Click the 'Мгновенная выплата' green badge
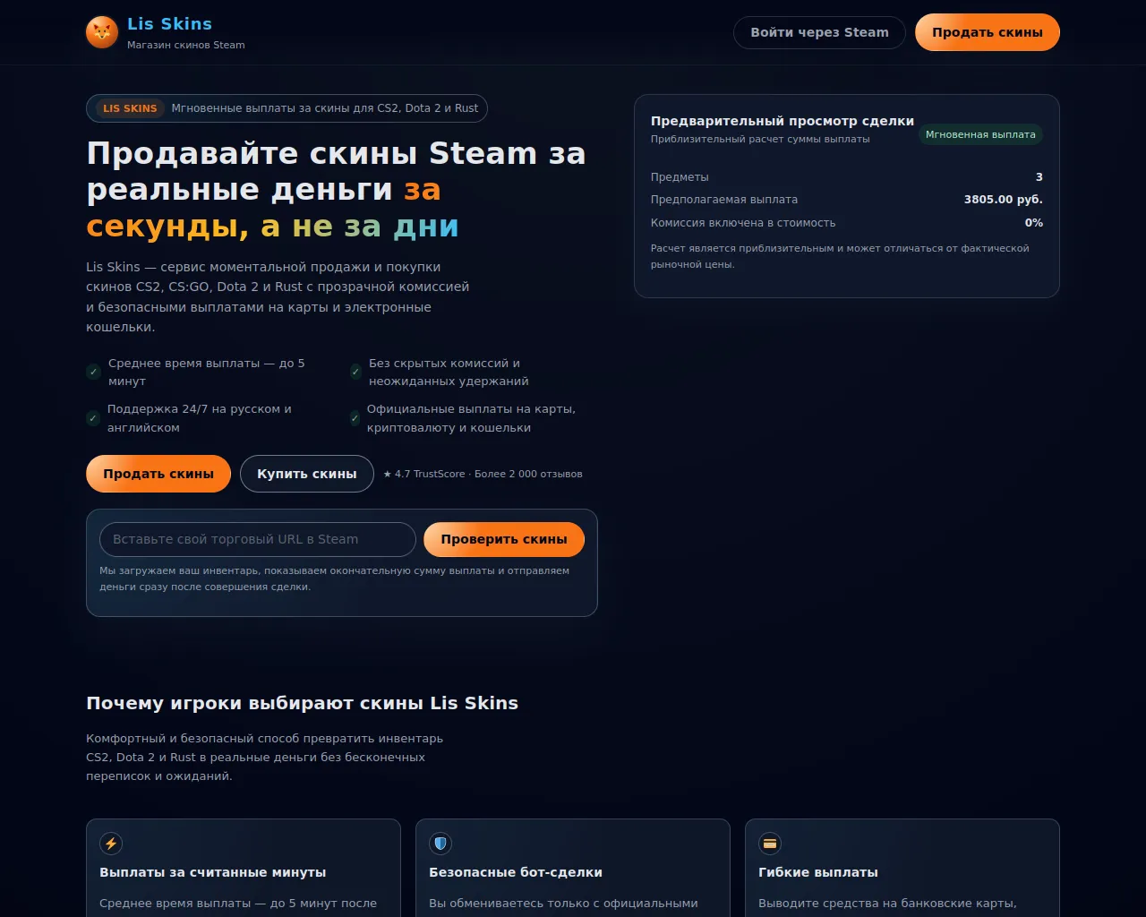 coord(980,134)
